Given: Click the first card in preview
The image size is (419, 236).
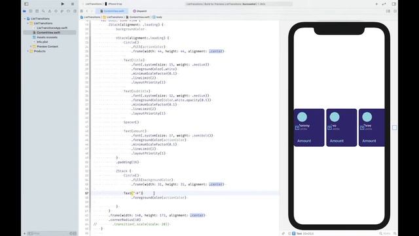Looking at the screenshot, I should tap(309, 128).
